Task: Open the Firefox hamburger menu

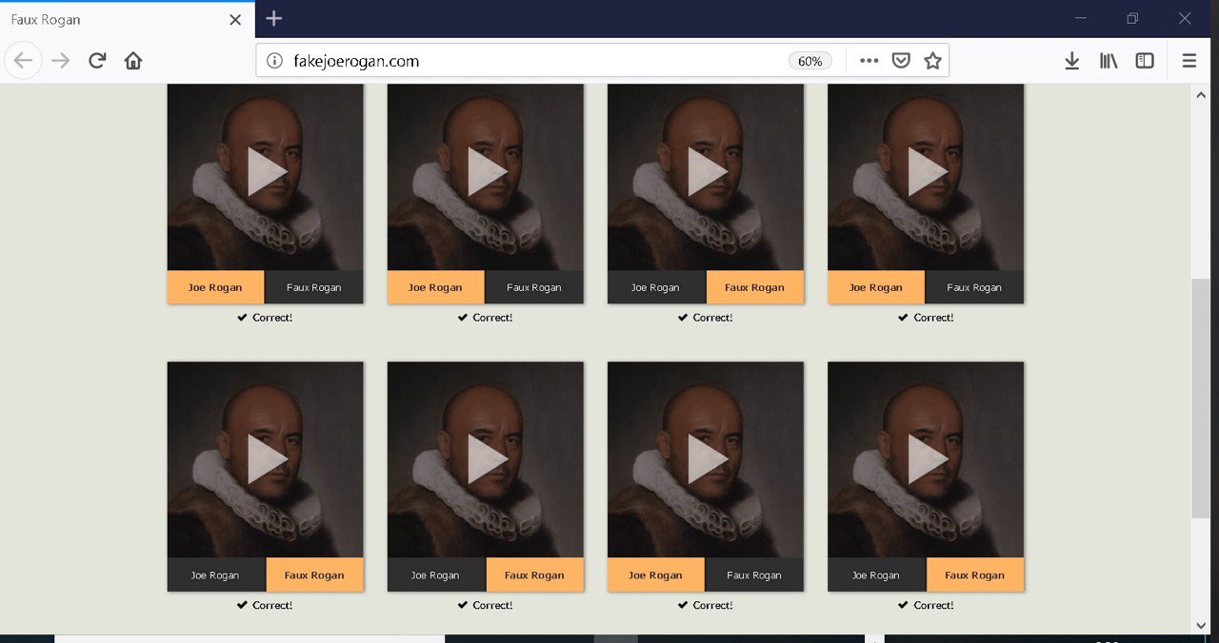Action: tap(1189, 61)
